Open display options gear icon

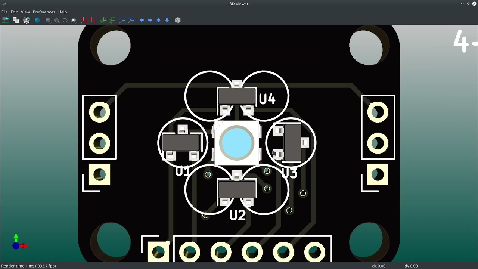(x=27, y=20)
